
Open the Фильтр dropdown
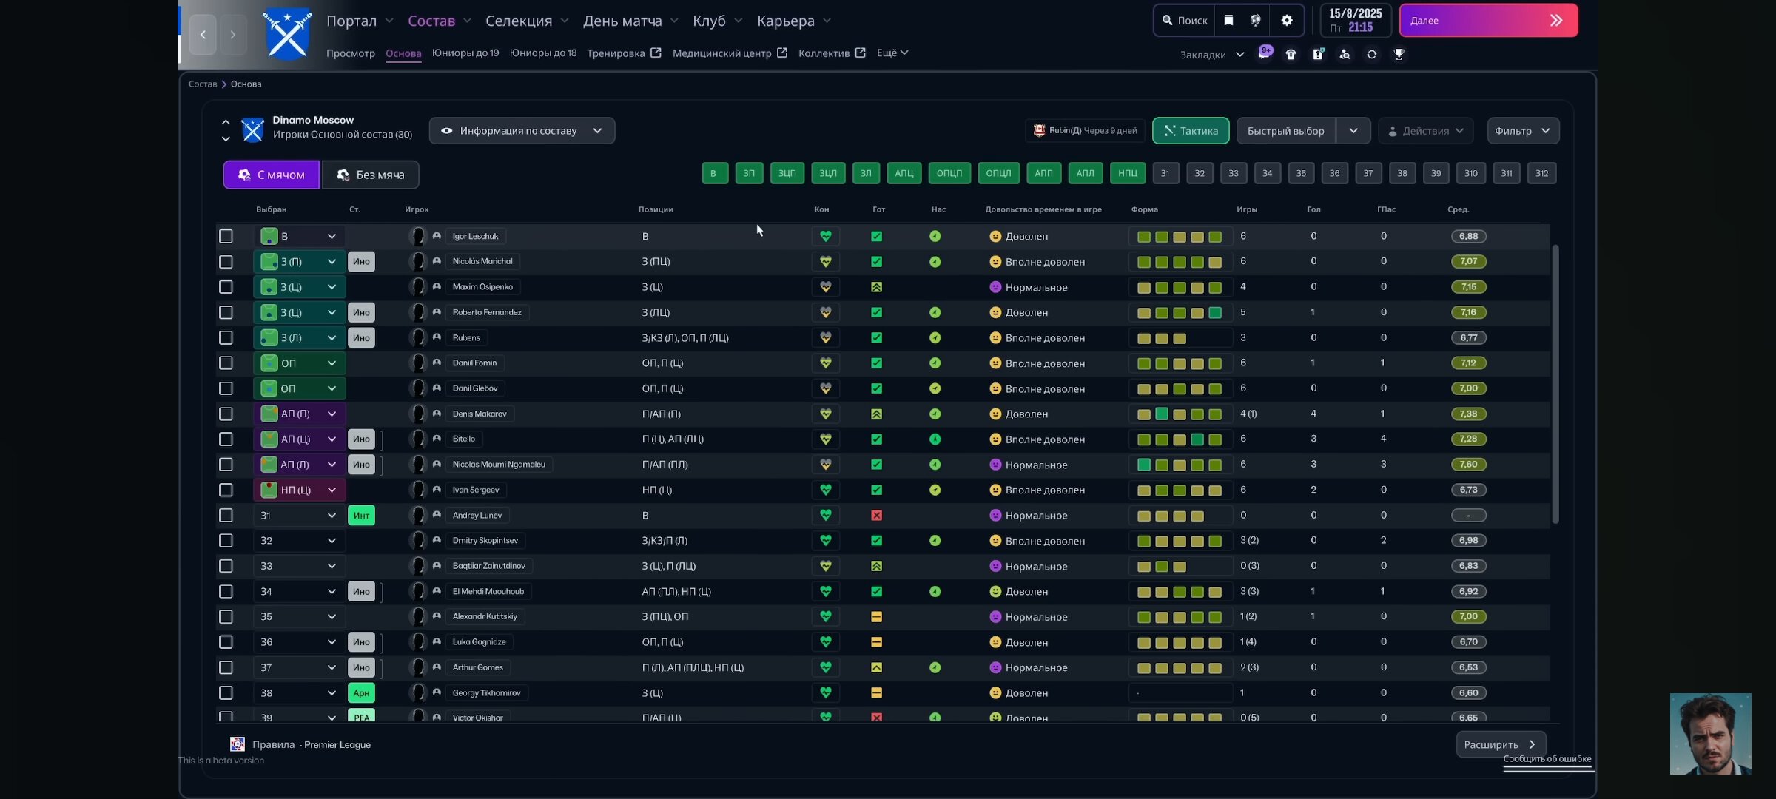1522,131
